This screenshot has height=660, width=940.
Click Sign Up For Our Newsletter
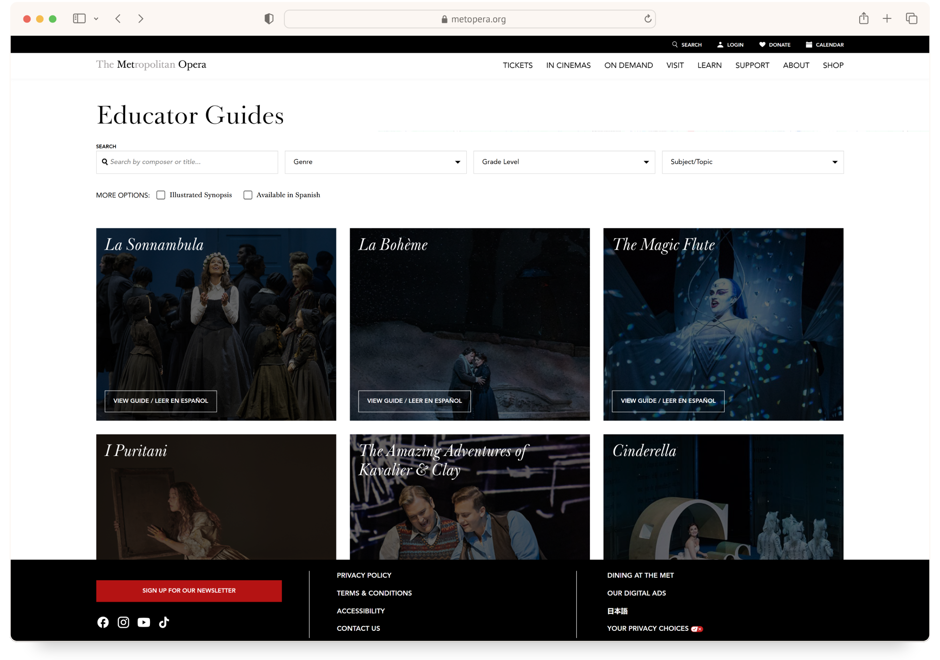coord(189,591)
